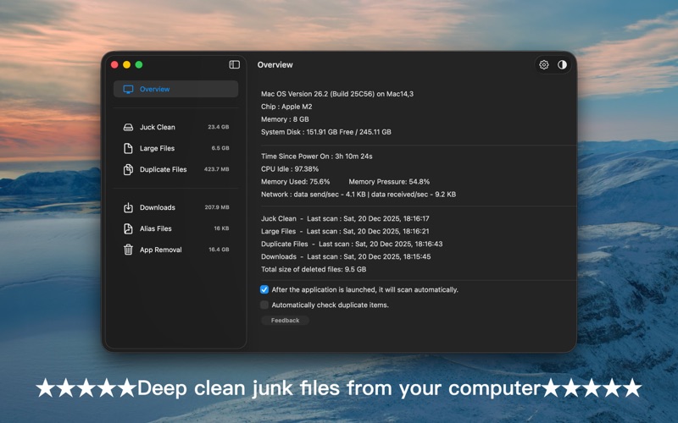This screenshot has height=423, width=678.
Task: Open the App Removal section label
Action: click(x=160, y=250)
